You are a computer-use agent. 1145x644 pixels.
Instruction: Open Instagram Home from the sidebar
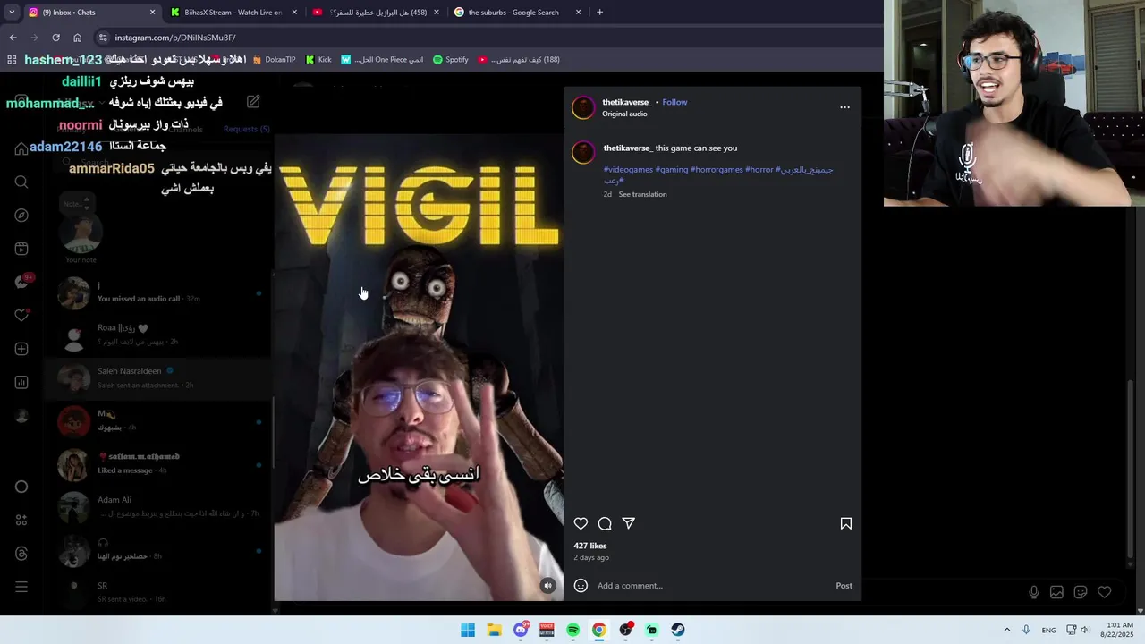(21, 148)
